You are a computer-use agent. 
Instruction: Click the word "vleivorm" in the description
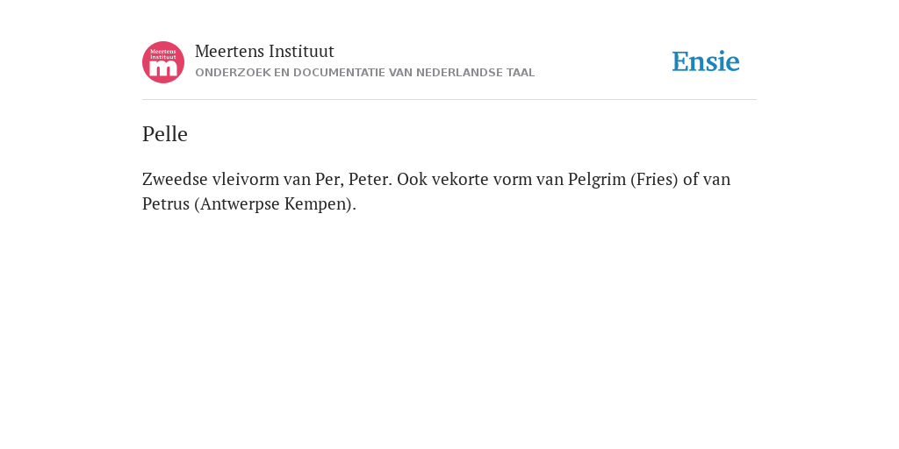pyautogui.click(x=246, y=179)
